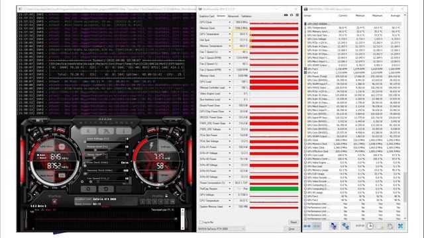The height and width of the screenshot is (238, 424).
Task: Click the GPU Temperature value field in GPU-Z
Action: [240, 34]
